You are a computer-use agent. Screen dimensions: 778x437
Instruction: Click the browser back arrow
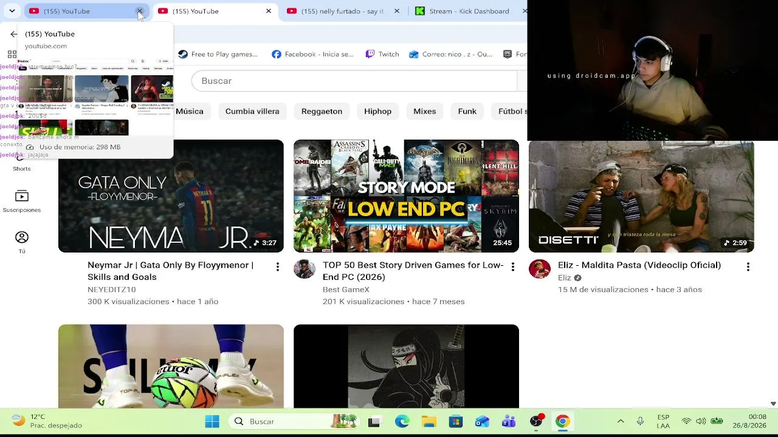(13, 34)
